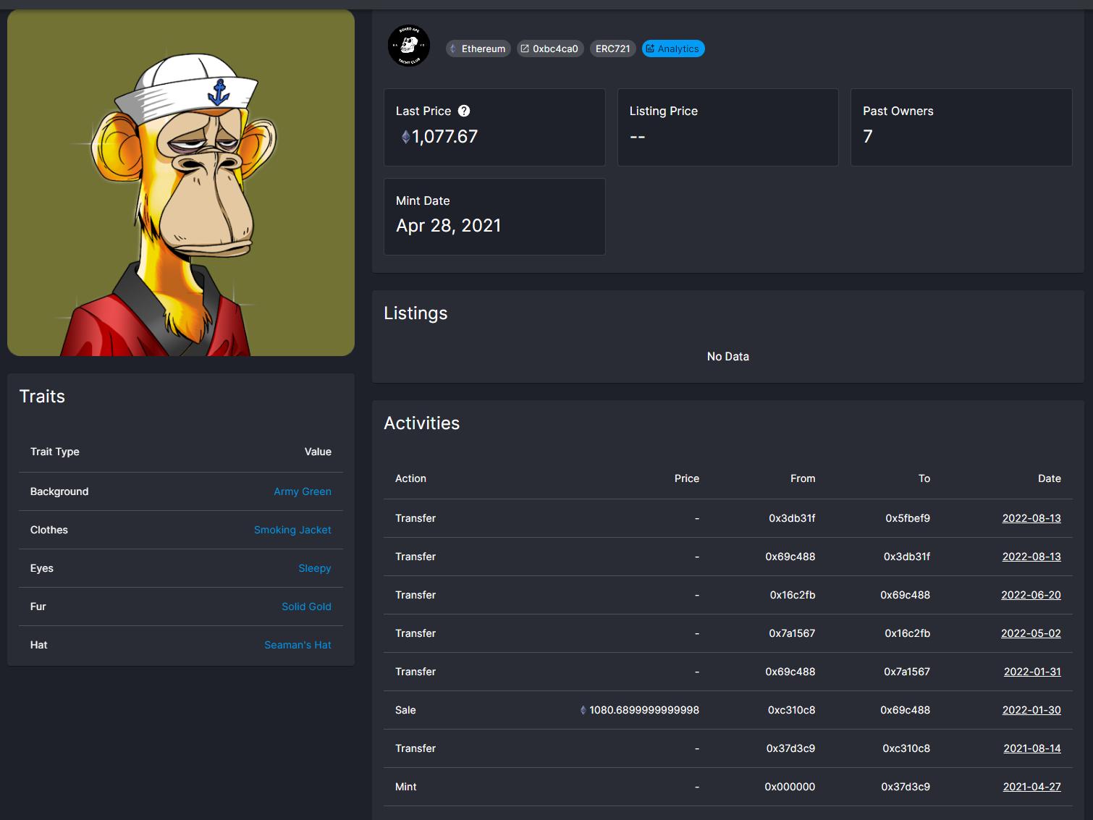This screenshot has width=1093, height=820.
Task: Open the 2021-04-27 mint date link
Action: [x=1031, y=787]
